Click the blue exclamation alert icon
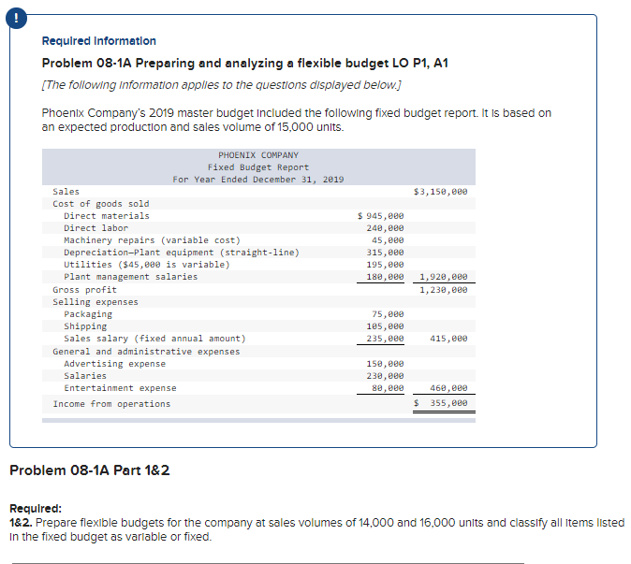The image size is (631, 564). coord(16,19)
